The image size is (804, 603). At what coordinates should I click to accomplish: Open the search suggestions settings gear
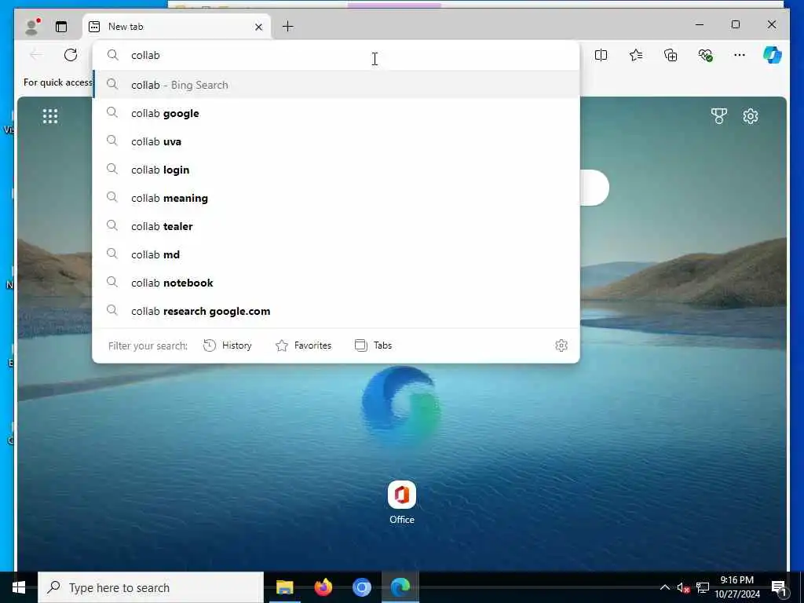(561, 345)
